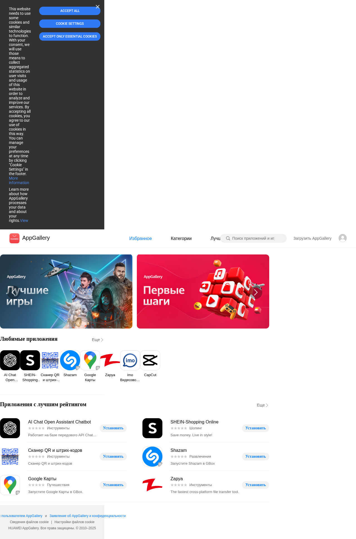Click Настройки файлов cookie footer link
The width and height of the screenshot is (356, 539).
click(75, 522)
